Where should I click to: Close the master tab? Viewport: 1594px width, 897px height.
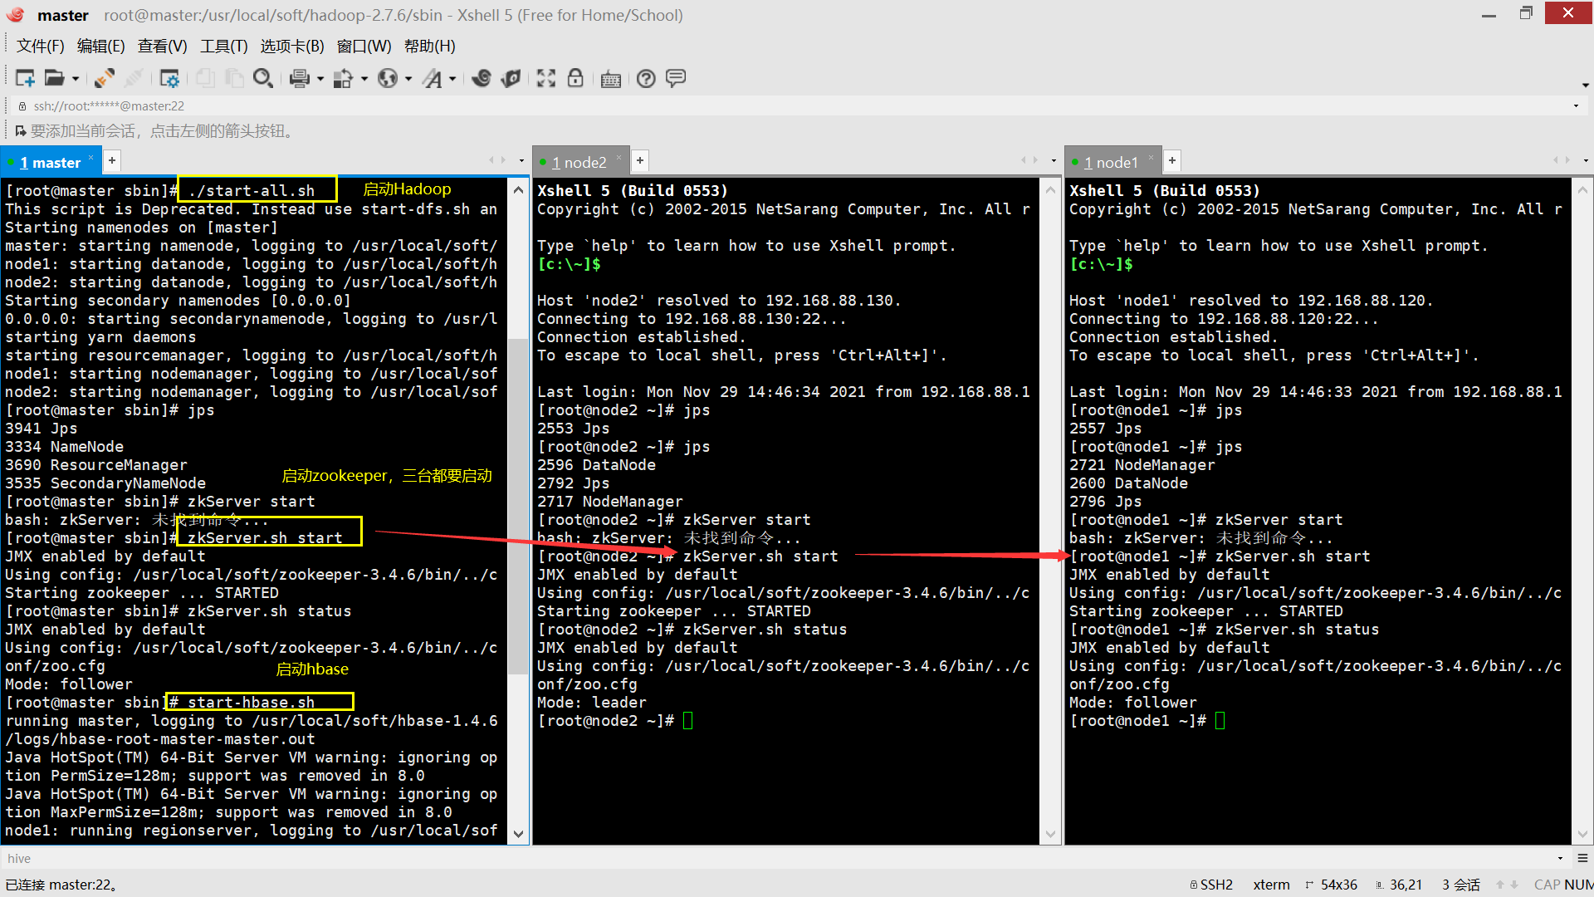(91, 158)
